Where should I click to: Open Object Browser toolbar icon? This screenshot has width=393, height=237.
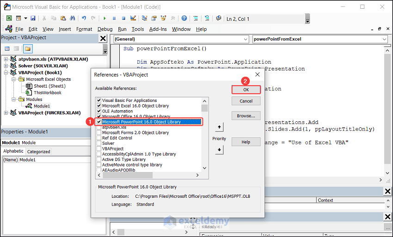(x=164, y=18)
